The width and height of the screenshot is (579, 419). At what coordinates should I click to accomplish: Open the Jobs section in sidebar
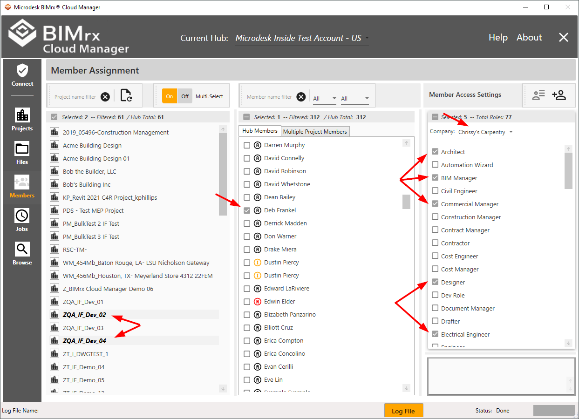coord(22,220)
